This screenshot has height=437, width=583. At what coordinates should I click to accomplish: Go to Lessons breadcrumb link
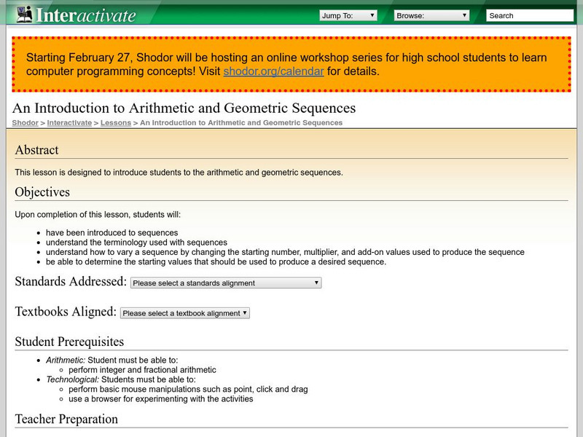coord(116,122)
